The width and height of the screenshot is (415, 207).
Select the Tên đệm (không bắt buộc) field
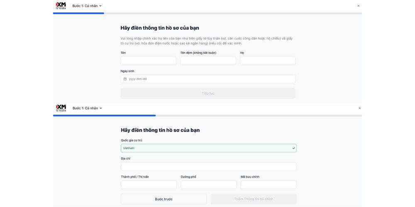tap(208, 61)
